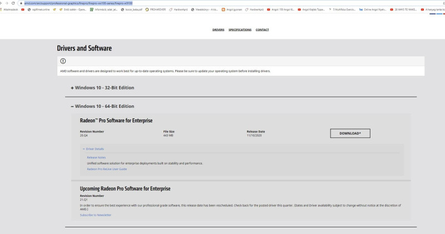Image resolution: width=445 pixels, height=234 pixels.
Task: Open the rajzfilmek.online bookmark
Action: [38, 9]
